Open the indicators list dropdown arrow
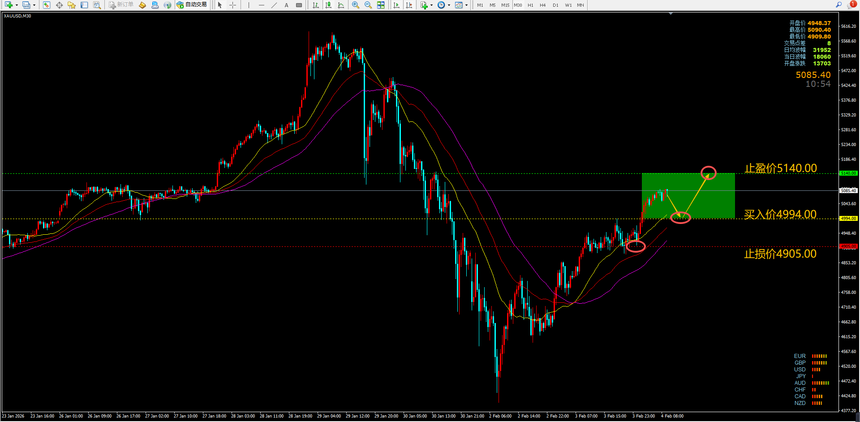 pos(431,5)
